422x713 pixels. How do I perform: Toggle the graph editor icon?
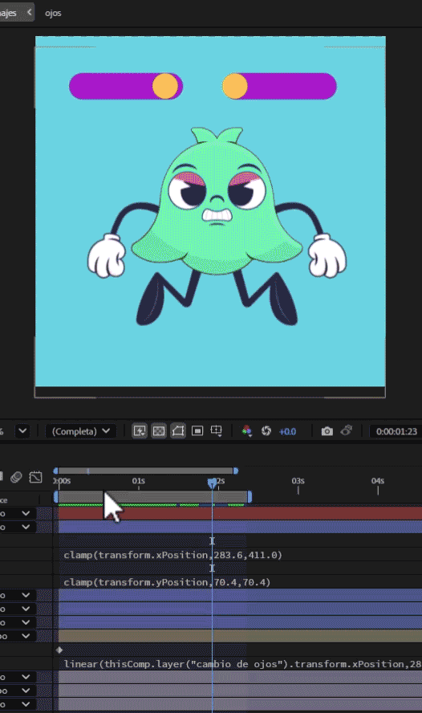(35, 477)
